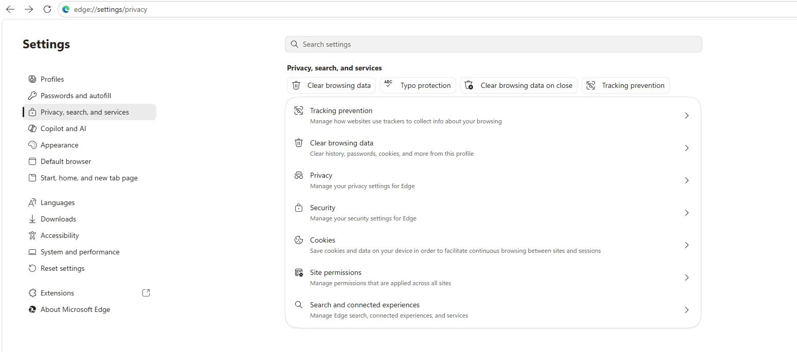
Task: Click the Profiles icon in sidebar
Action: [x=32, y=79]
